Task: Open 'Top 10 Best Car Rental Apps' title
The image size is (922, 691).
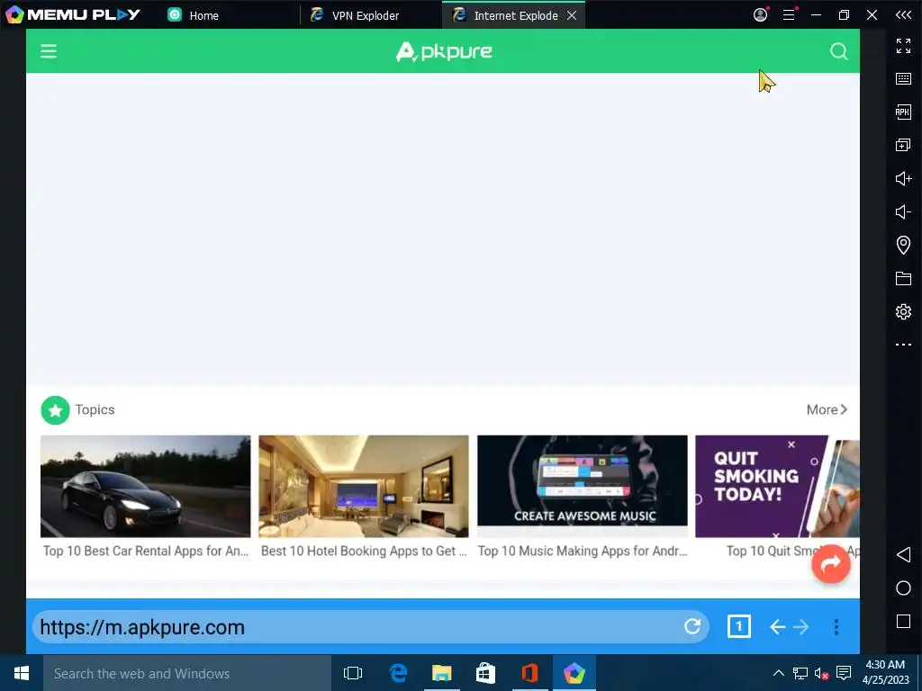Action: click(x=145, y=552)
